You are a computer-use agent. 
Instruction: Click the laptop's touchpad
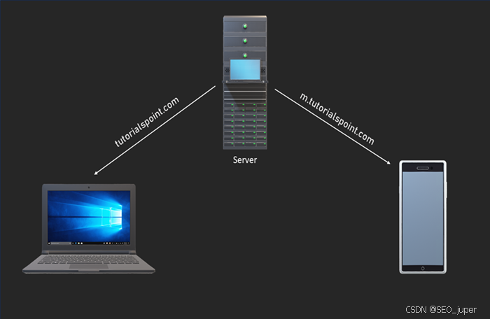point(89,267)
